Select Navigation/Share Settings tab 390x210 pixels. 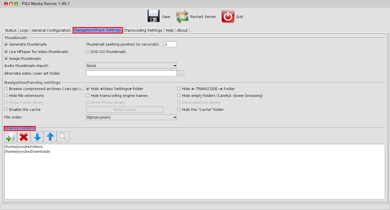tap(97, 30)
